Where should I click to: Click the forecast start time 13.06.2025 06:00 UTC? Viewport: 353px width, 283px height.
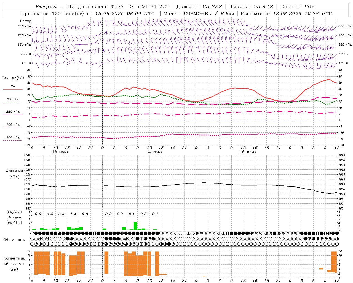pos(125,14)
